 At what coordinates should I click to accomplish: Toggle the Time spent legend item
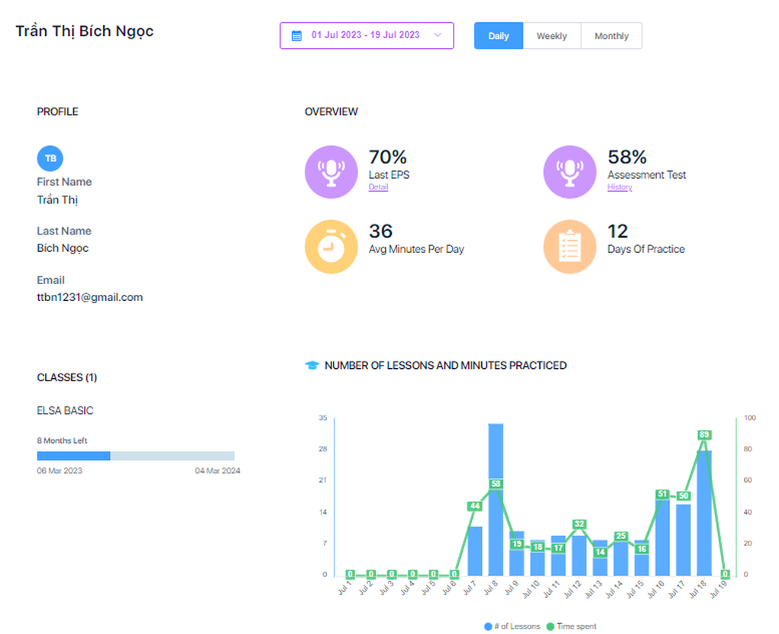point(571,626)
